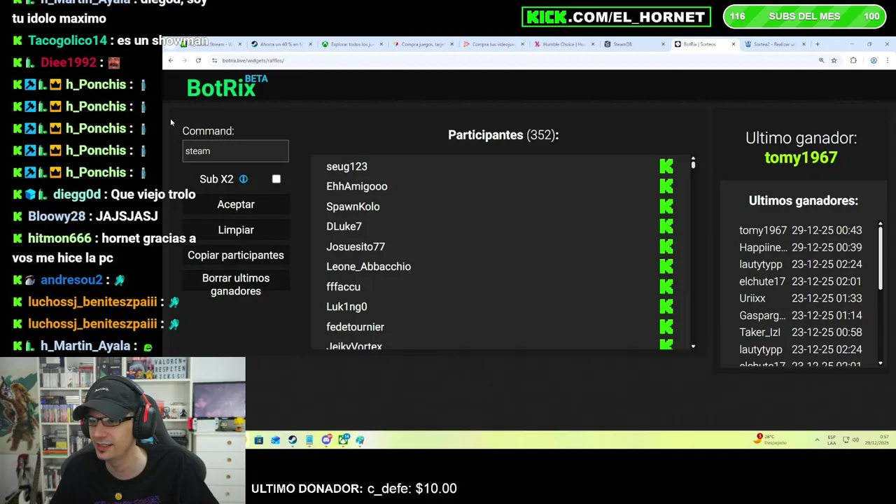Open the Xbox app from the taskbar
Viewport: 896px width, 504px height.
pos(343,440)
